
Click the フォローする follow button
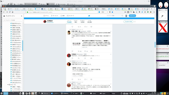pos(128,22)
